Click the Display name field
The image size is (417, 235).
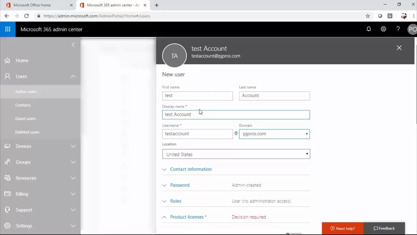coord(236,115)
